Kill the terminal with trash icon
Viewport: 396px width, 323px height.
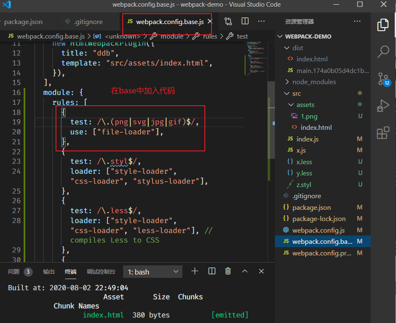coord(228,271)
